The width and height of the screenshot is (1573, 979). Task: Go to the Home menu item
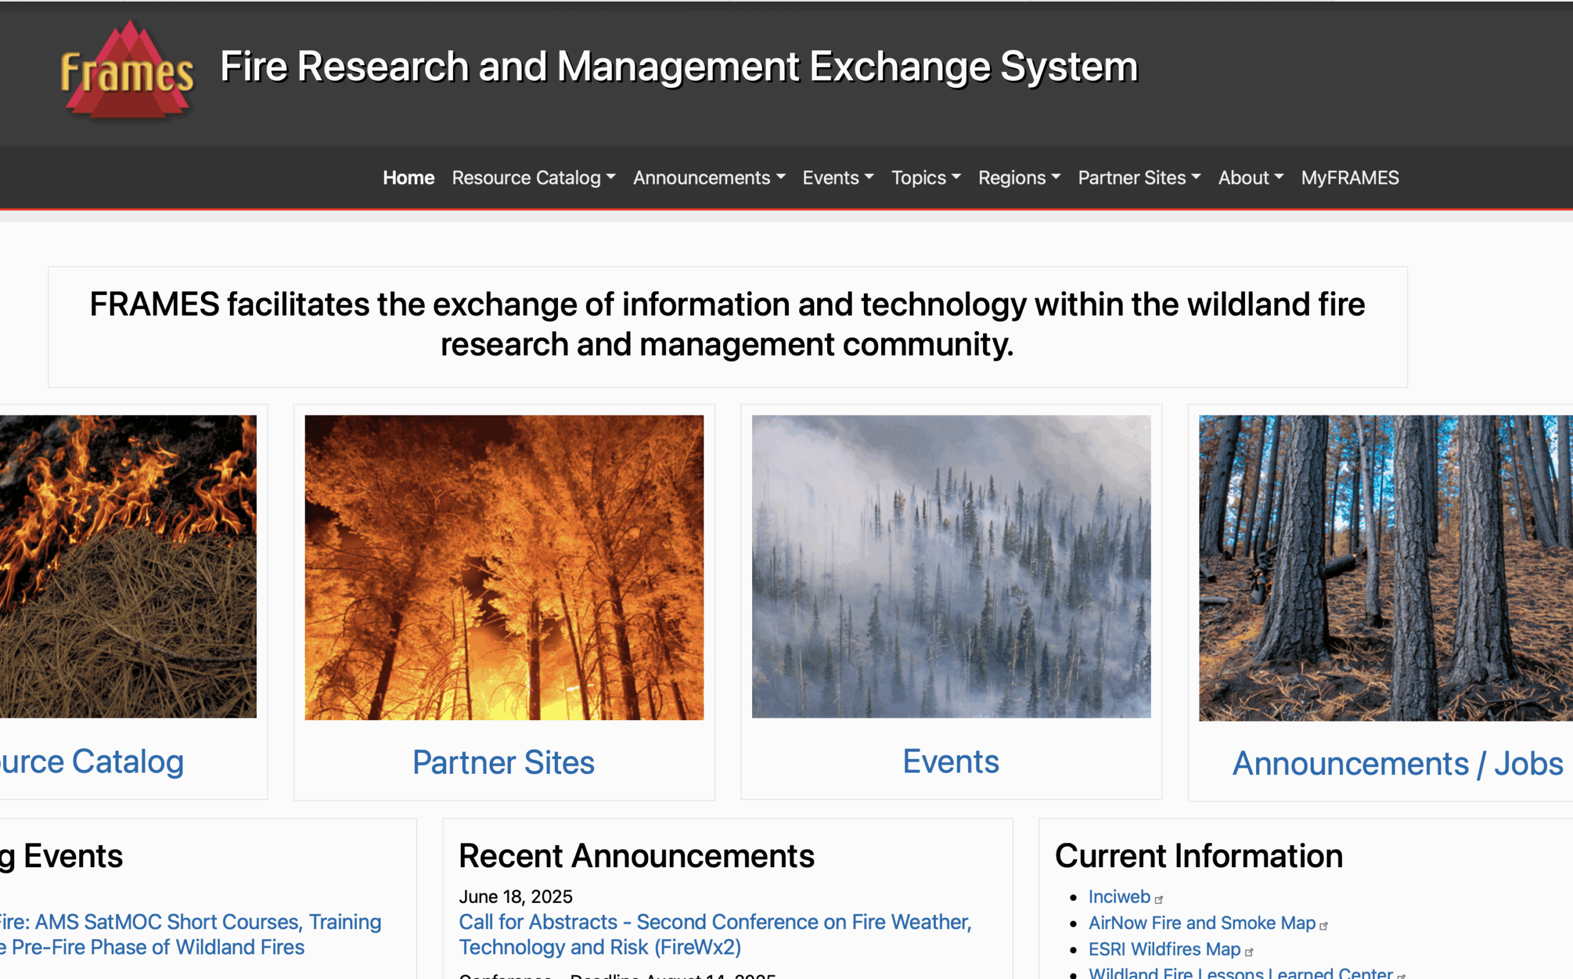pos(408,178)
